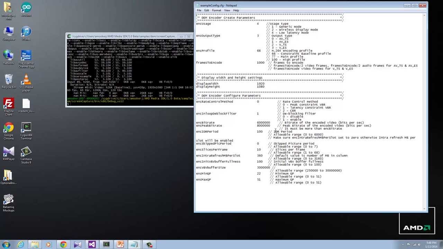Image resolution: width=443 pixels, height=249 pixels.
Task: Click Notepad vertical scrollbar up arrow
Action: 424,15
